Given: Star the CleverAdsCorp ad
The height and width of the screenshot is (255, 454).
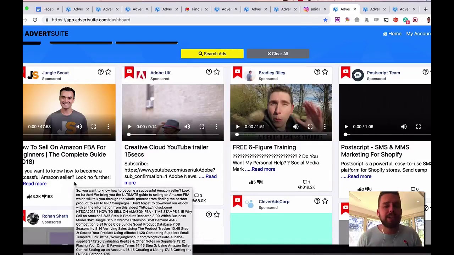Looking at the screenshot, I should point(325,201).
